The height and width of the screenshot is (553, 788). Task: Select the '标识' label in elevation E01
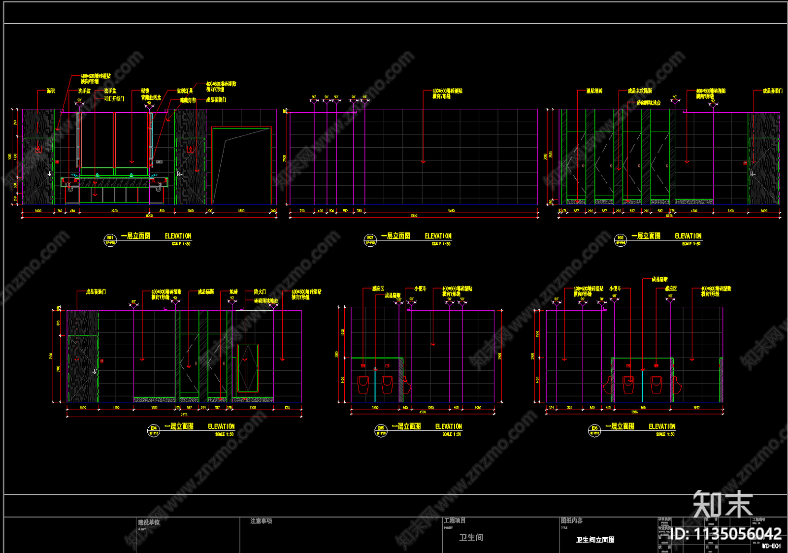(51, 91)
